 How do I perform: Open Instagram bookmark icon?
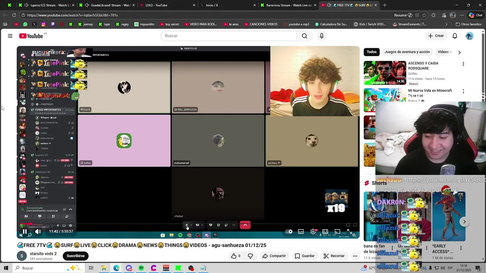tap(43, 24)
